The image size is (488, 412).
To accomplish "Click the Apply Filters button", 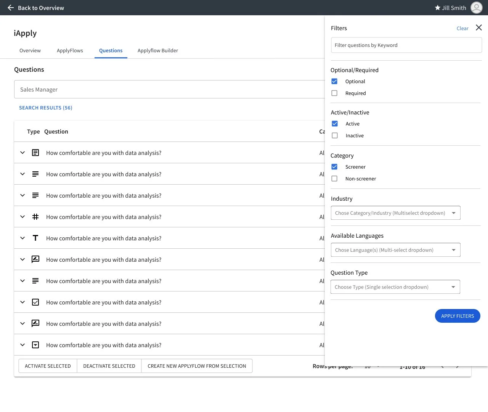I will pyautogui.click(x=457, y=316).
